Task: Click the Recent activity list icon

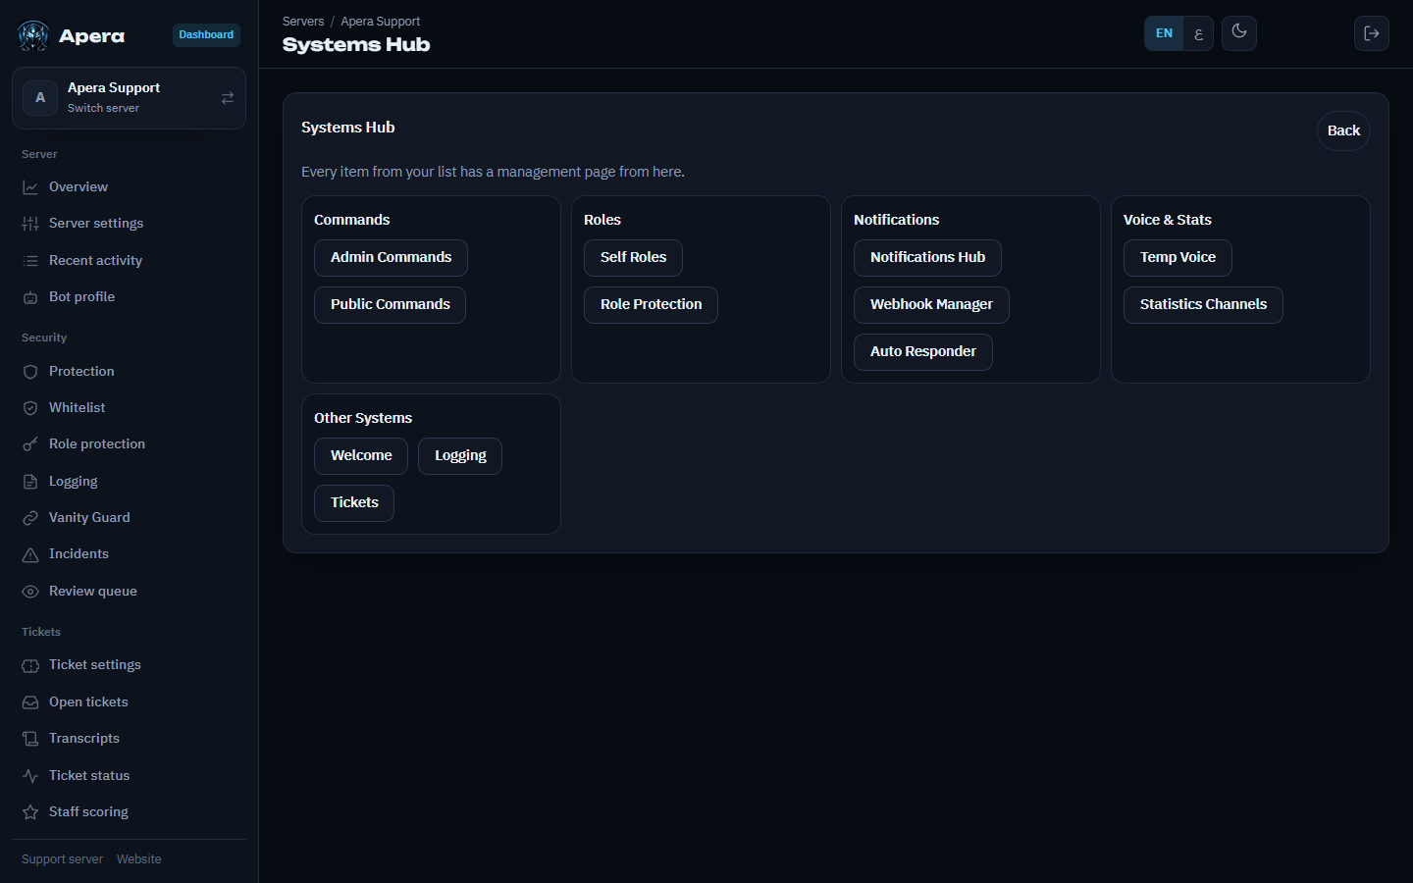Action: click(30, 261)
